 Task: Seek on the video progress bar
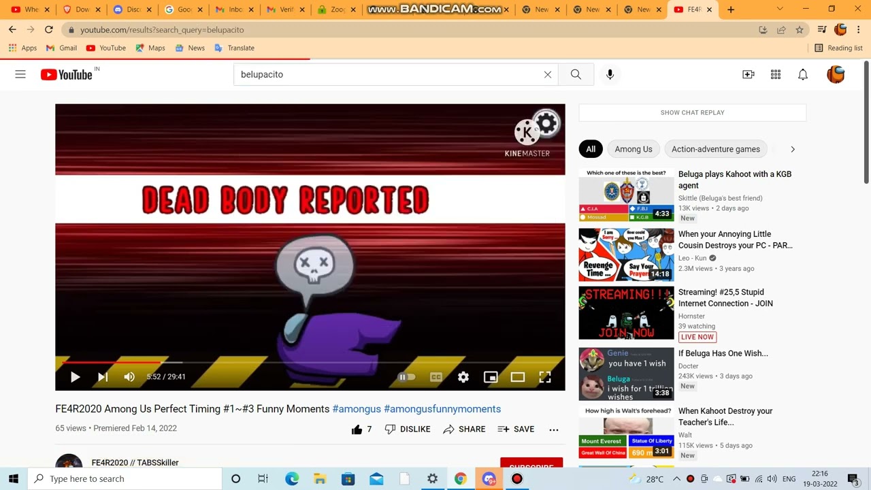[310, 363]
